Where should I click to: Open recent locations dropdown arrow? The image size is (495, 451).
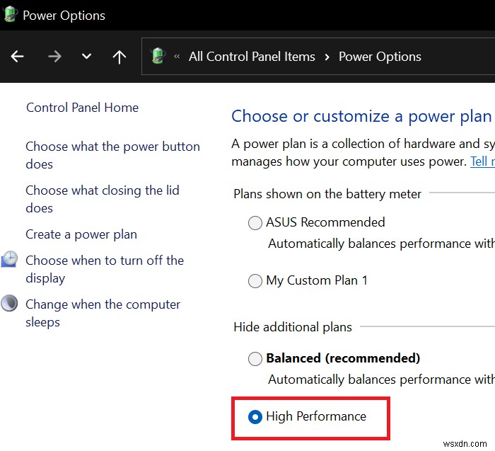[86, 57]
